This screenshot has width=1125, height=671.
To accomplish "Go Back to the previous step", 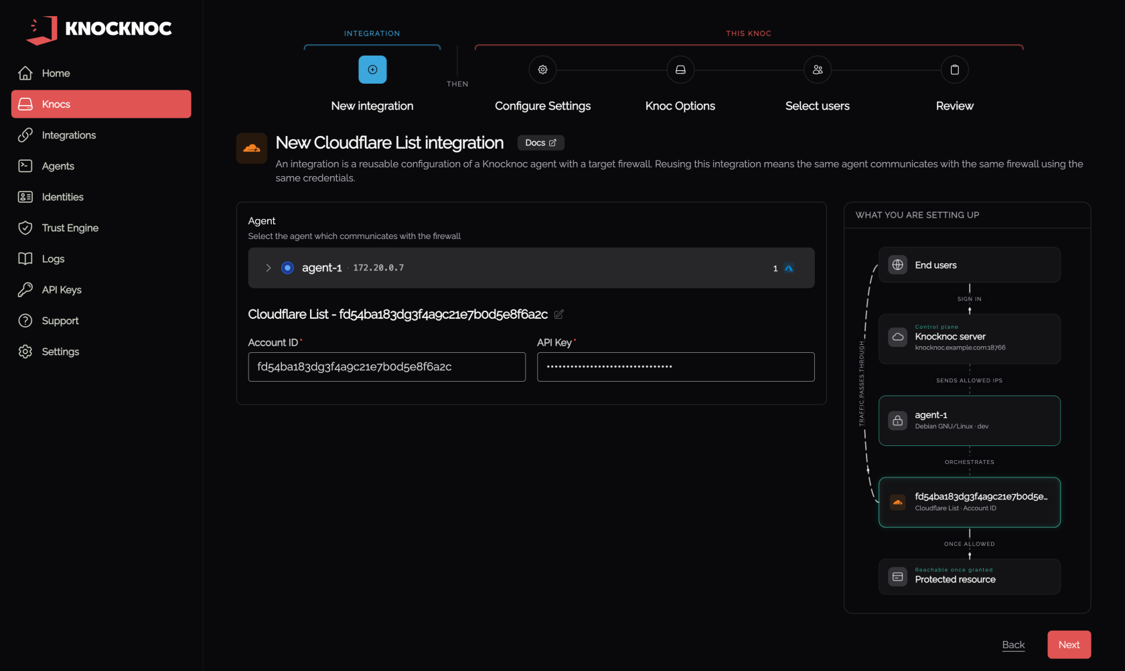I will [x=1013, y=645].
